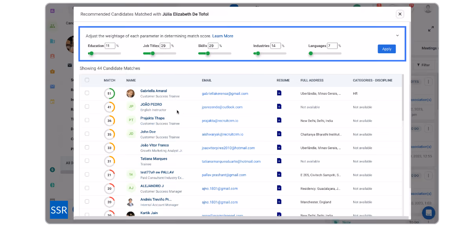Click the JP avatar for JOÃO PEDRO

click(x=131, y=106)
